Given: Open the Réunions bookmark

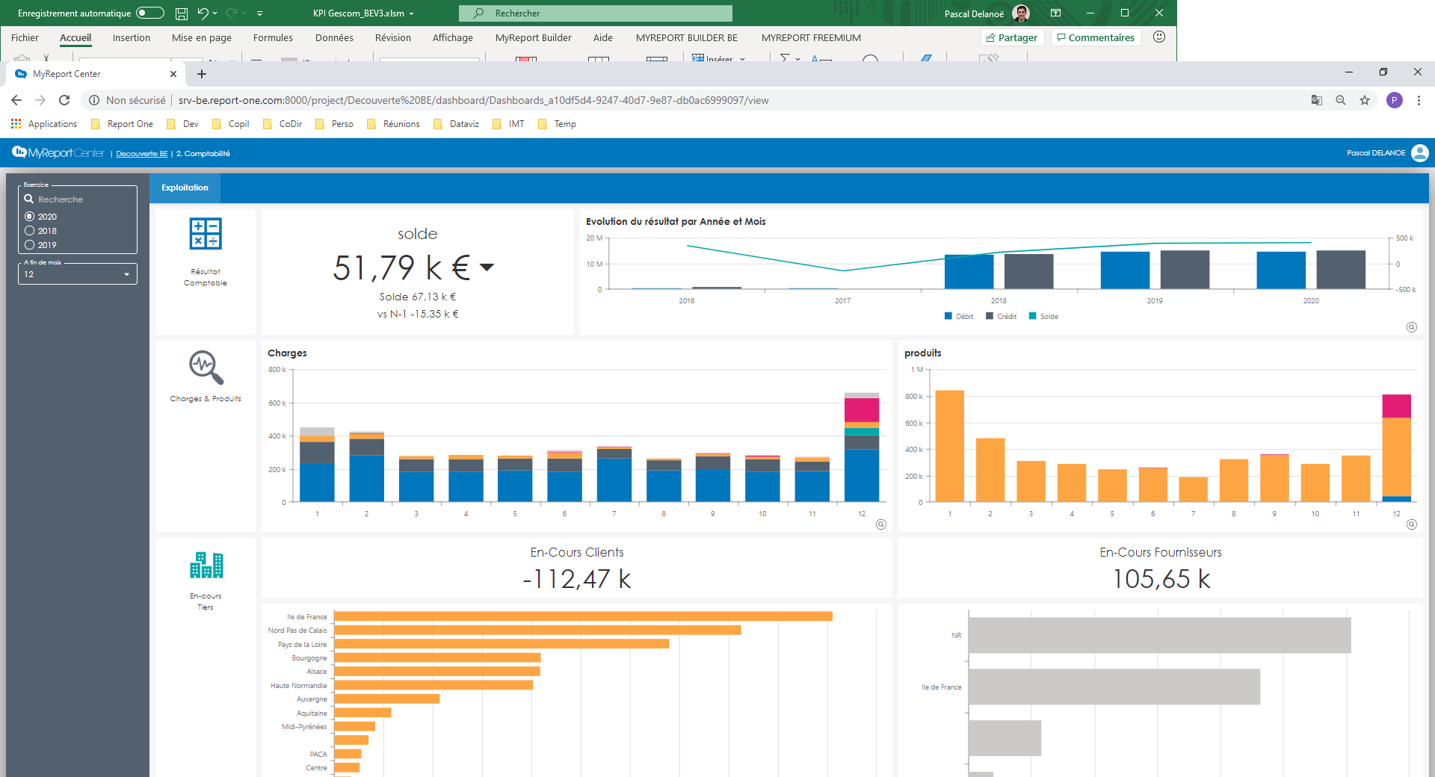Looking at the screenshot, I should coord(393,124).
